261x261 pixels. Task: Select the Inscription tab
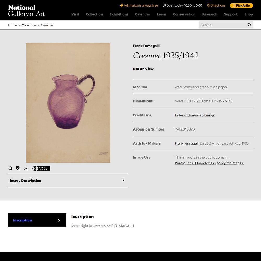point(37,220)
